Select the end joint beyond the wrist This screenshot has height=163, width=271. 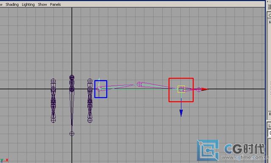click(199, 90)
